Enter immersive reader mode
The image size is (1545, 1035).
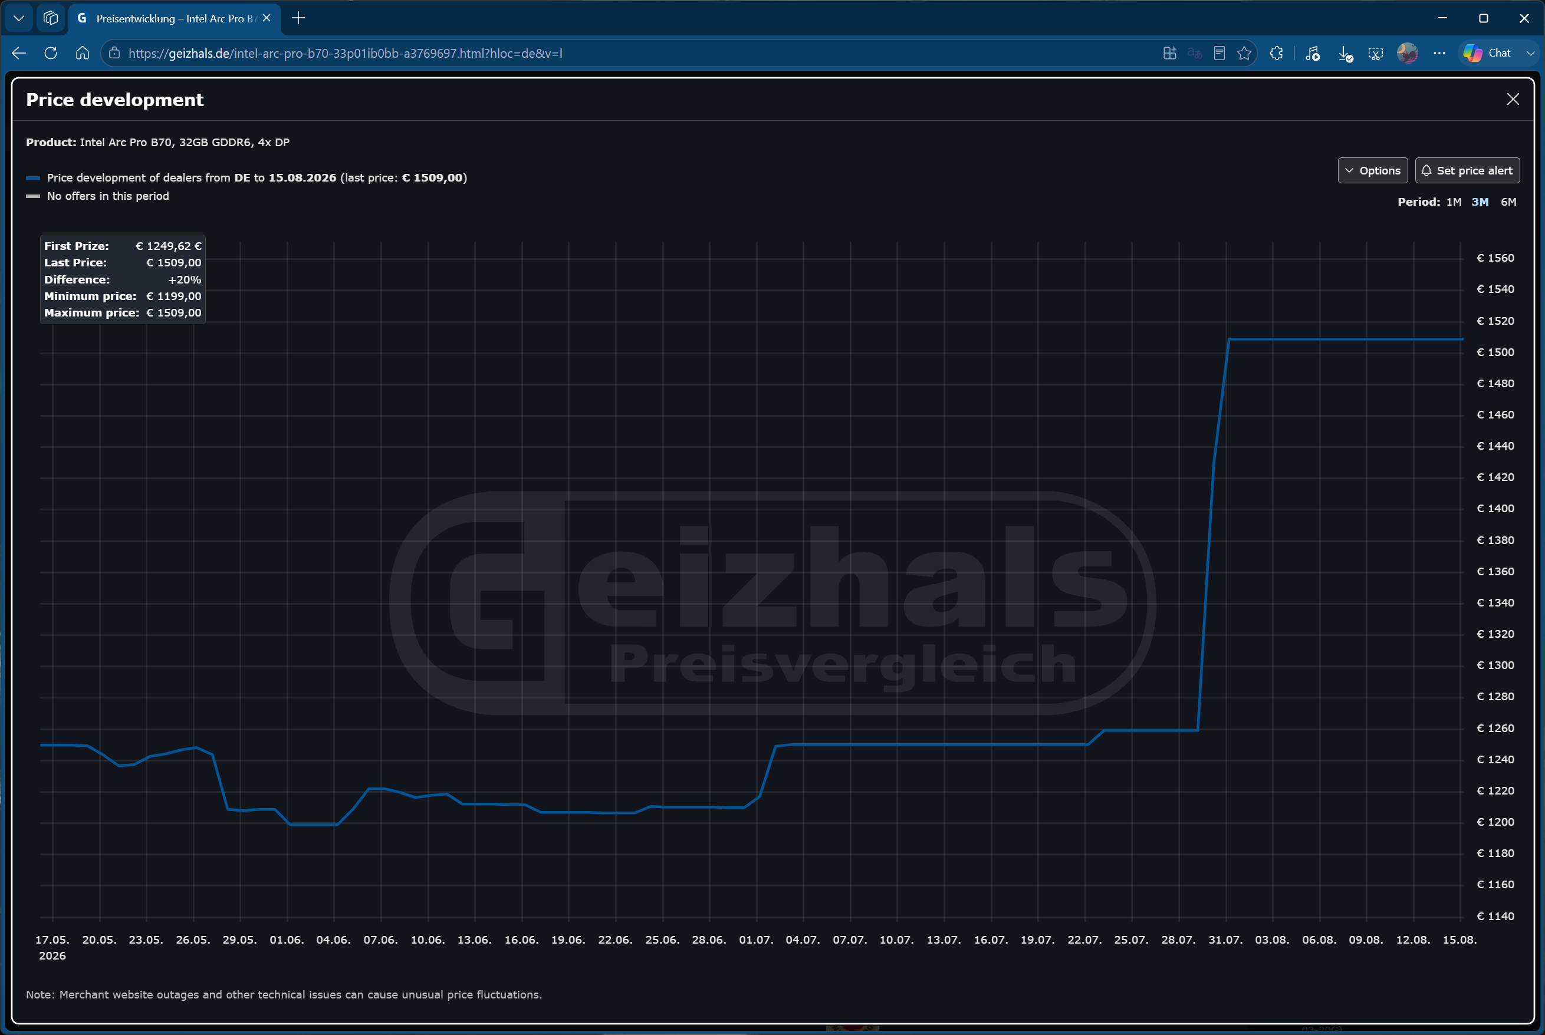point(1219,54)
